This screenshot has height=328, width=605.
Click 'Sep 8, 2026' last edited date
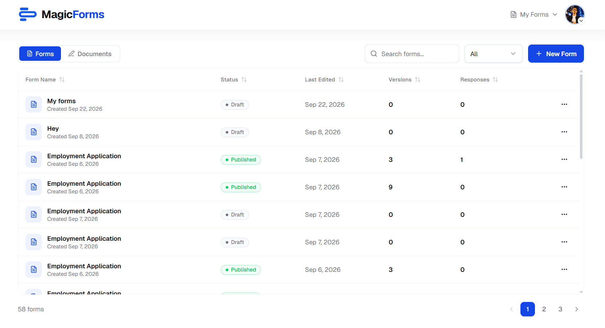click(x=323, y=132)
